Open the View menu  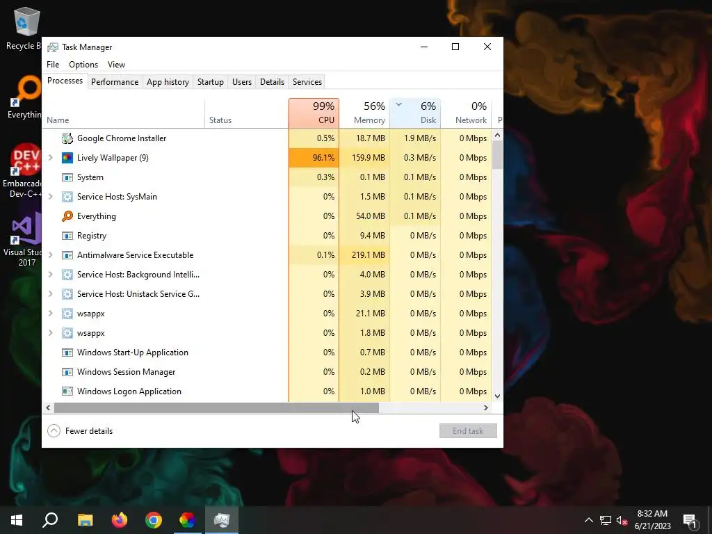[116, 65]
